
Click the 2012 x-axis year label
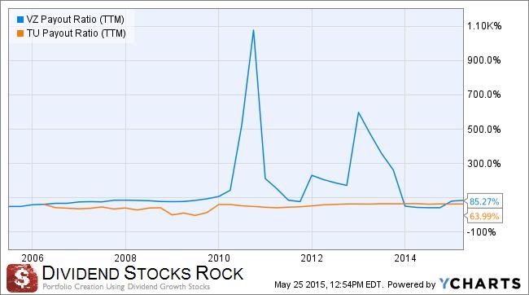(312, 258)
